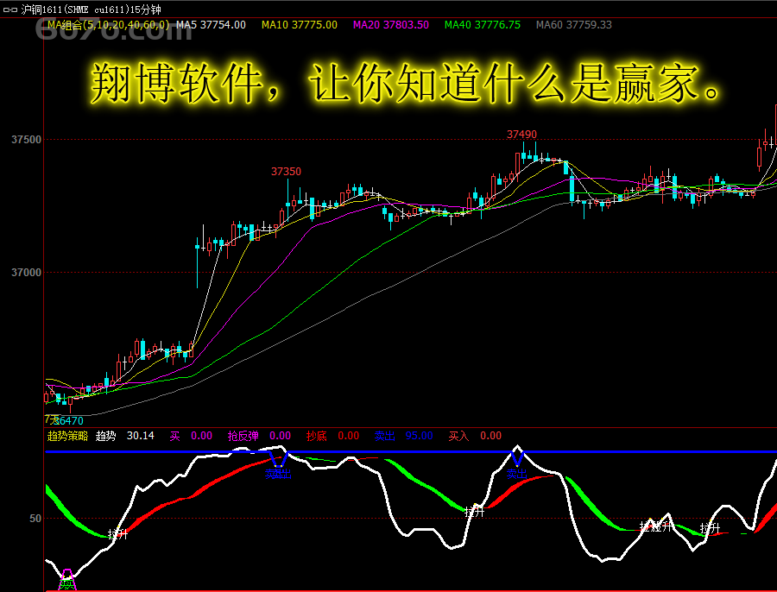
Task: Click the 37000 price axis label
Action: click(27, 273)
